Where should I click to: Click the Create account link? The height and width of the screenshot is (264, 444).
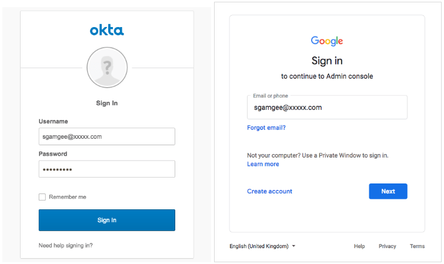click(269, 191)
